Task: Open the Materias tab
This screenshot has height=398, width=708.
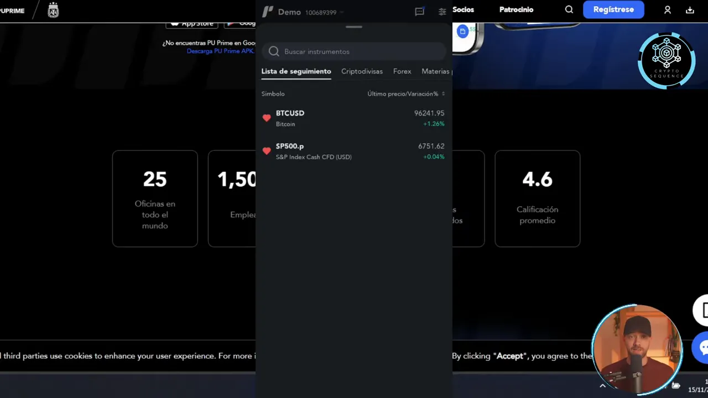Action: click(436, 71)
